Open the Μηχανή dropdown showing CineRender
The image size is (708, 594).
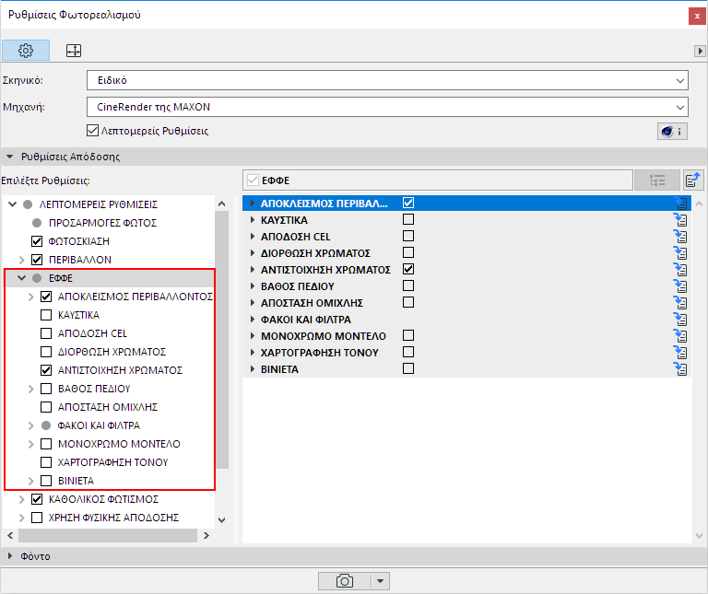click(x=387, y=107)
